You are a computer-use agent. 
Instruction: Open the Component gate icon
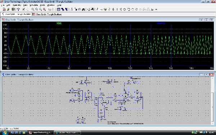(x=125, y=9)
